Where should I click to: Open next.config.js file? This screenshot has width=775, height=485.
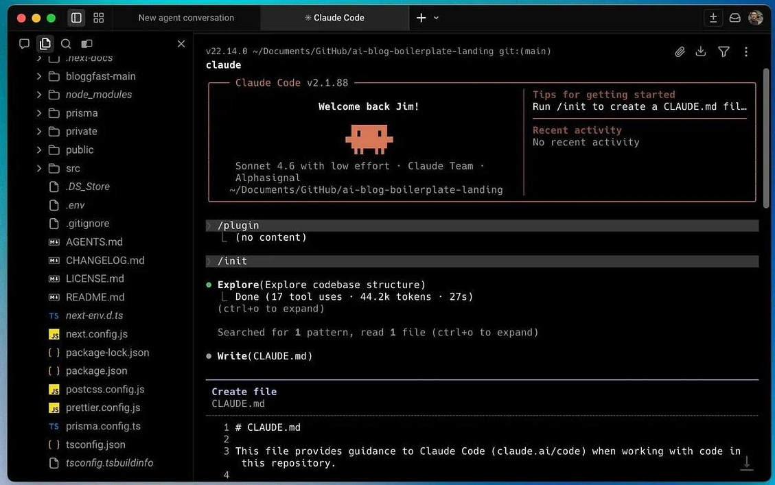[x=96, y=334]
